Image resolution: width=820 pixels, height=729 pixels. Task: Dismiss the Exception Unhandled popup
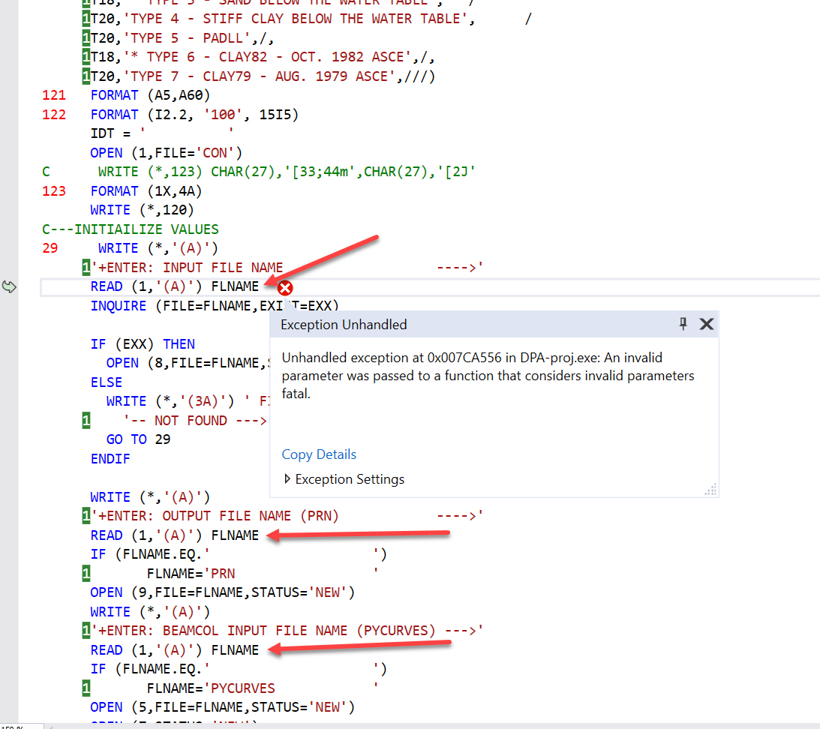706,324
